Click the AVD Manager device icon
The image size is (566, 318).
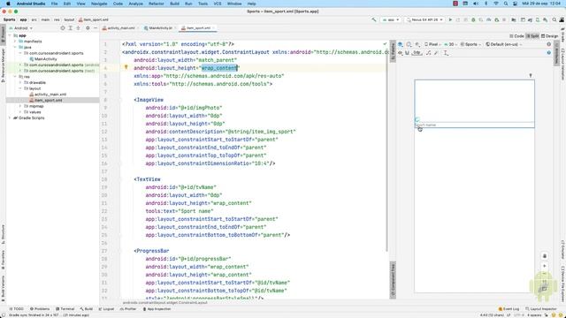[538, 19]
